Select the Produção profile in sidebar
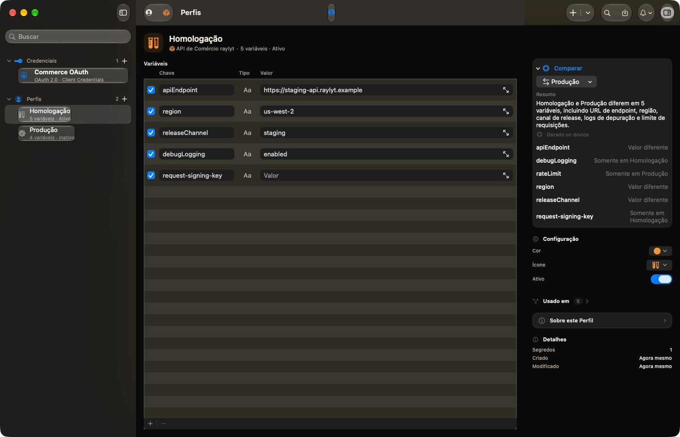Screen dimensions: 680x437 coord(47,134)
